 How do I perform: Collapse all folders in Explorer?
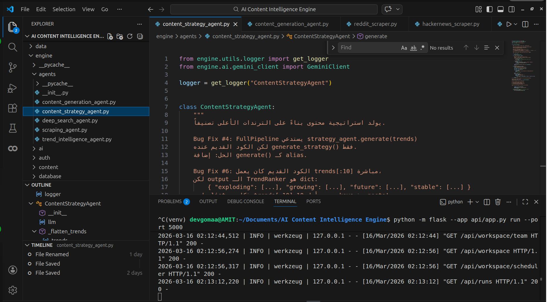click(x=140, y=36)
